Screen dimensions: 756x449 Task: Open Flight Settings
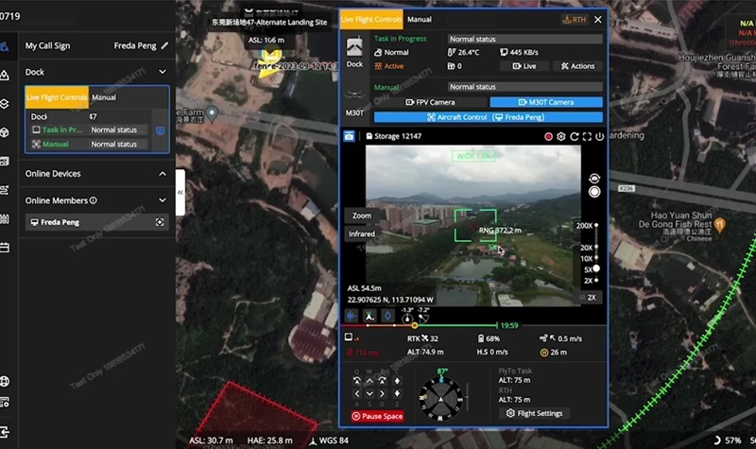[x=534, y=413]
